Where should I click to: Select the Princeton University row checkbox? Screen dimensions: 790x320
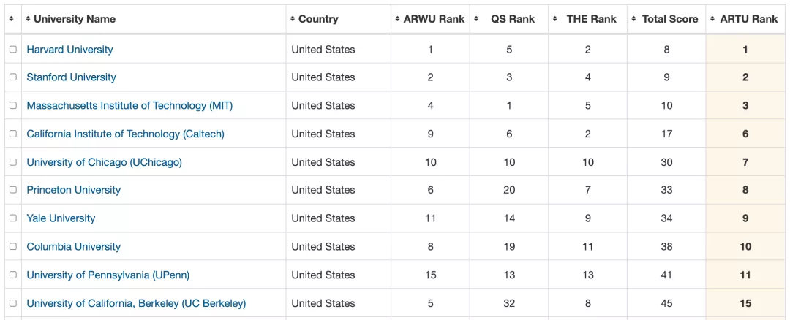[13, 190]
